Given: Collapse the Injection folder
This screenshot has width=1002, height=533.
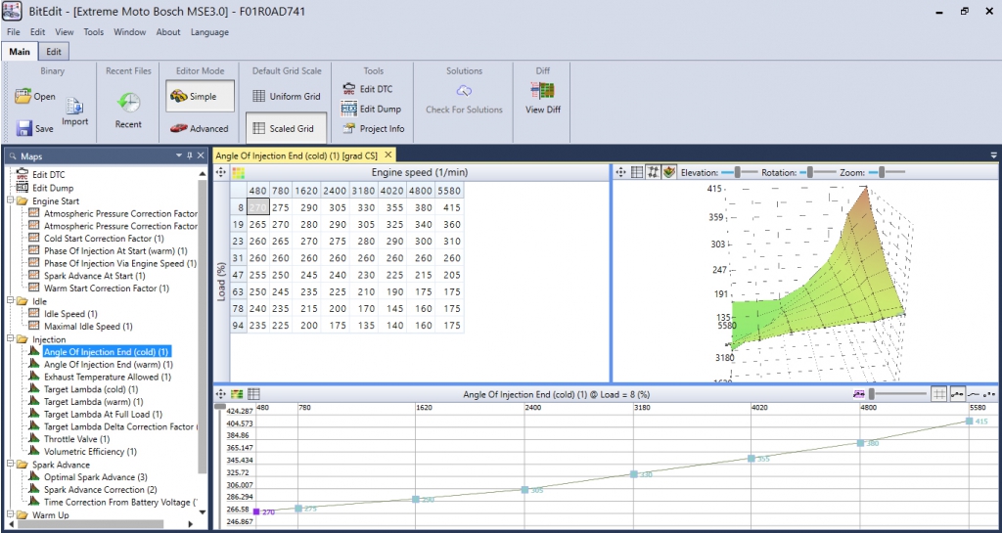Looking at the screenshot, I should [10, 339].
